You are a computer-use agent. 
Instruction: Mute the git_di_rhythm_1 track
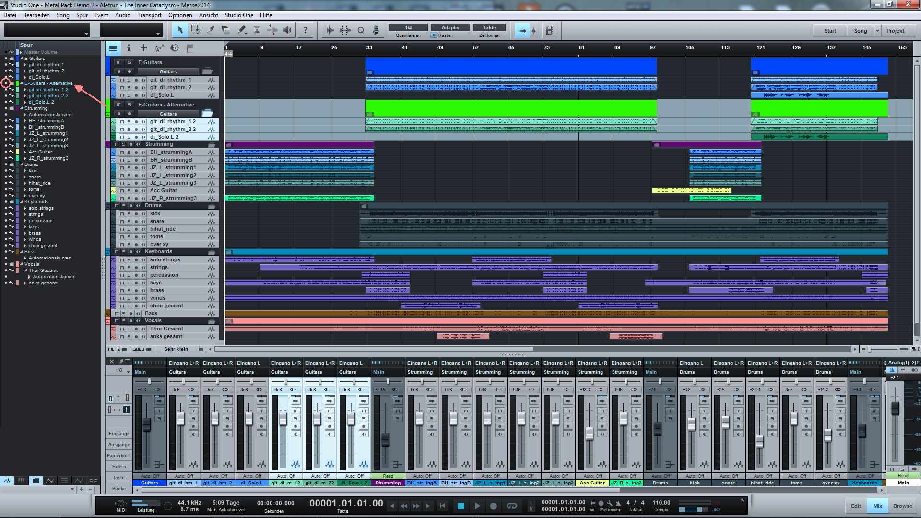pos(122,80)
